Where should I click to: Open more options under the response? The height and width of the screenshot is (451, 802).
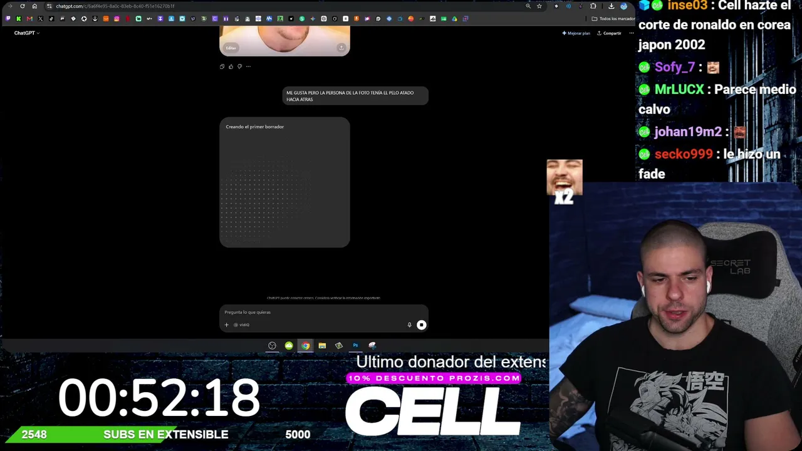coord(248,66)
